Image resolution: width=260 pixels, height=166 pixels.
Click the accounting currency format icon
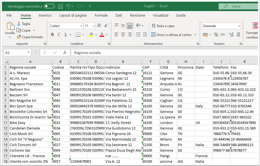[205, 35]
